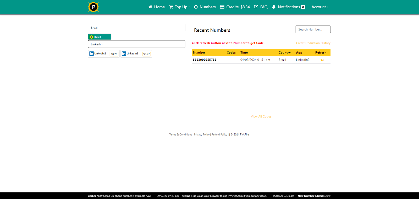Click the LinkedIn2 cell in table row
The image size is (419, 199).
[303, 60]
